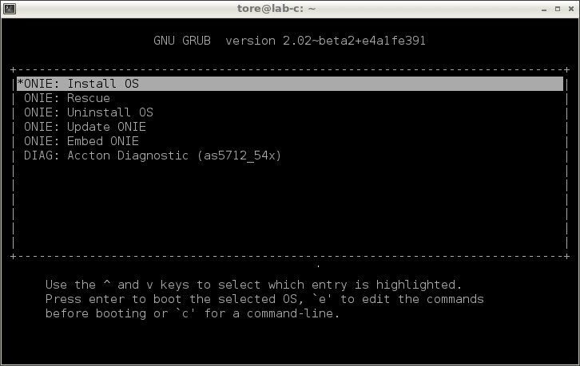Viewport: 580px width, 366px height.
Task: Click the asterisk marker before Install OS
Action: click(20, 83)
